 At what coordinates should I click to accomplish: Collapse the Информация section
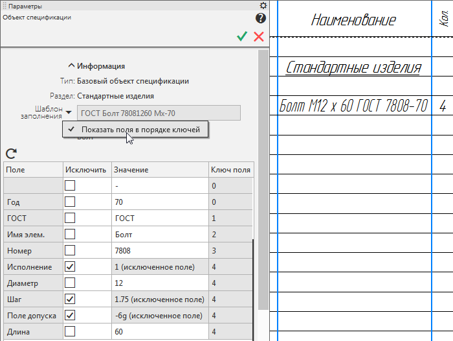coord(71,65)
